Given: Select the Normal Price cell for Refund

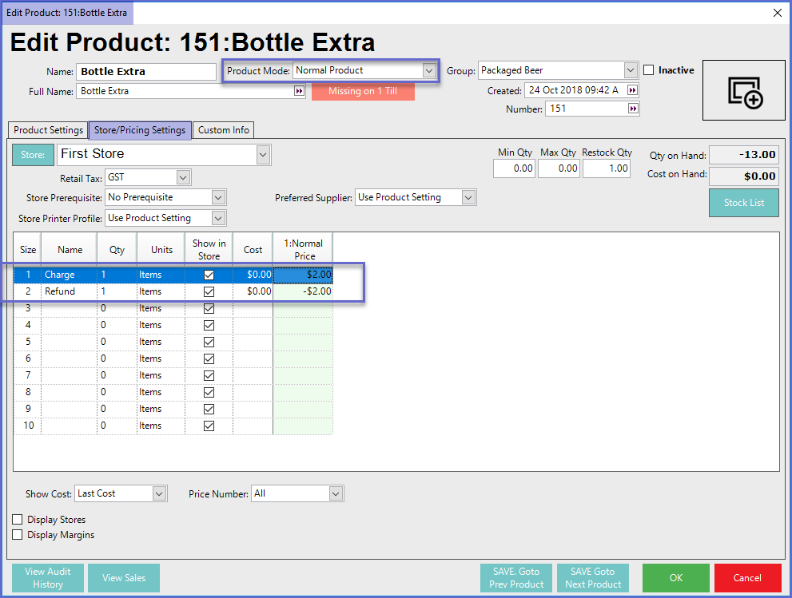Looking at the screenshot, I should [303, 291].
